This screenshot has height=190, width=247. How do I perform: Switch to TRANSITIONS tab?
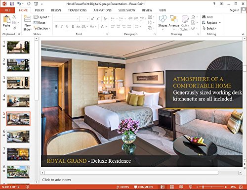(x=77, y=10)
